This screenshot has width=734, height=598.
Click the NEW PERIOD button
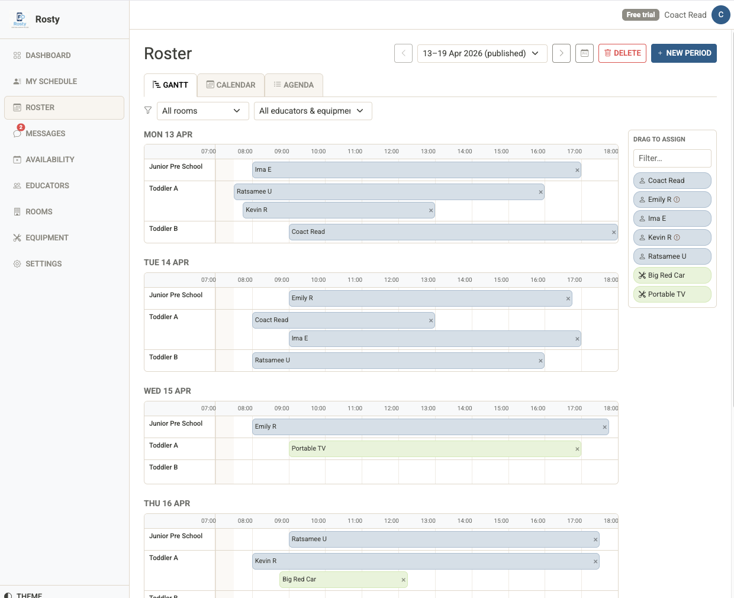pos(684,53)
